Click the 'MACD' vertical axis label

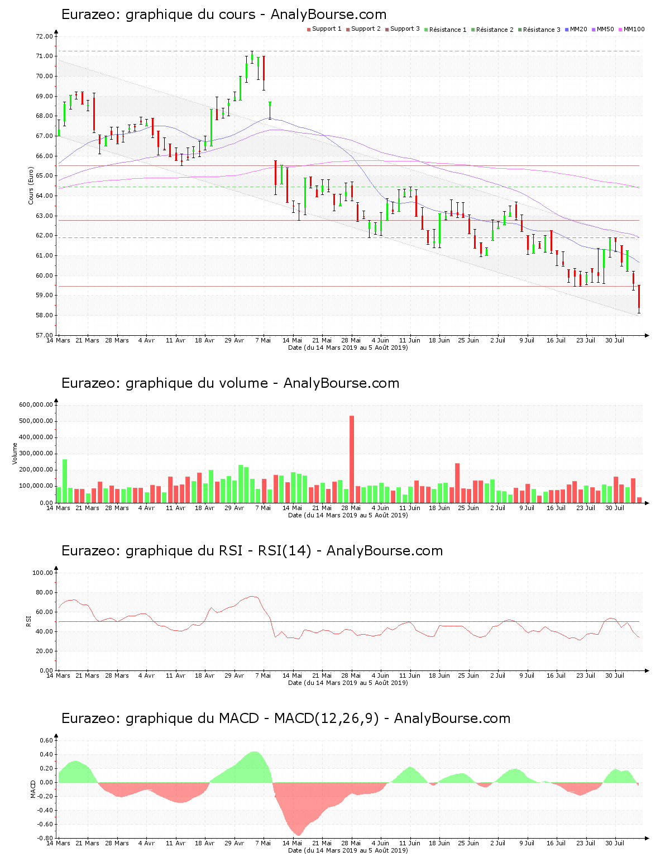[x=33, y=789]
